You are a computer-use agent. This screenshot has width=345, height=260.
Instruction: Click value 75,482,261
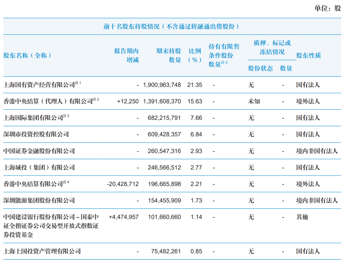(166, 251)
